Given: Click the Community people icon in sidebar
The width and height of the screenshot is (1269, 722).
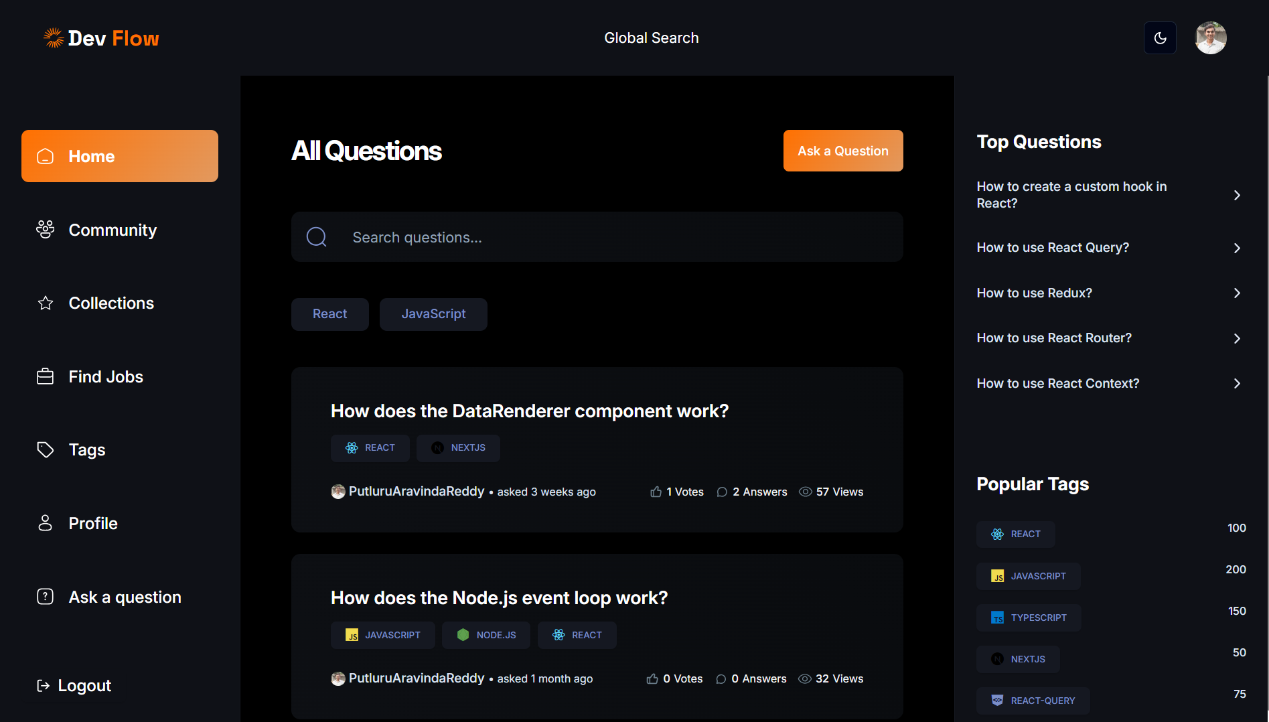Looking at the screenshot, I should coord(45,230).
